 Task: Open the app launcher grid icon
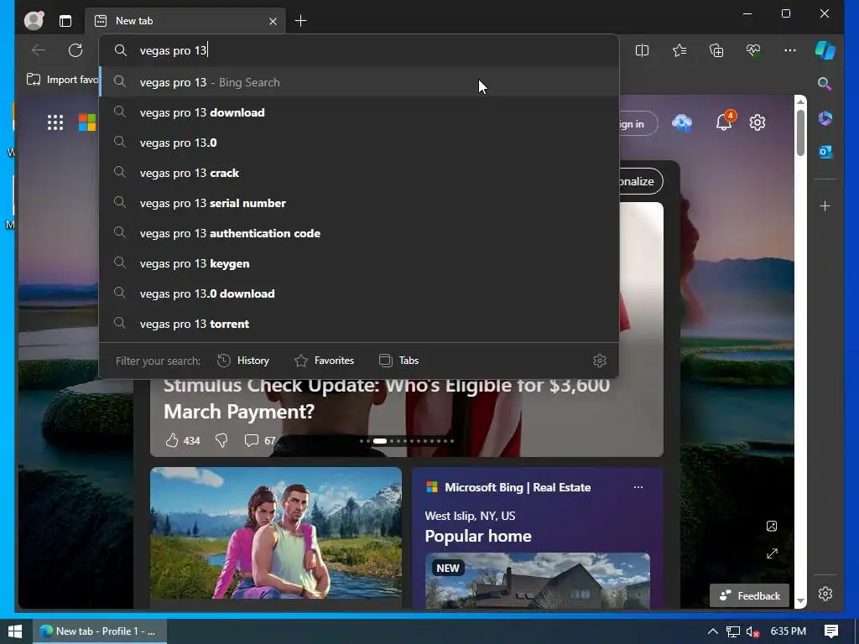coord(55,122)
